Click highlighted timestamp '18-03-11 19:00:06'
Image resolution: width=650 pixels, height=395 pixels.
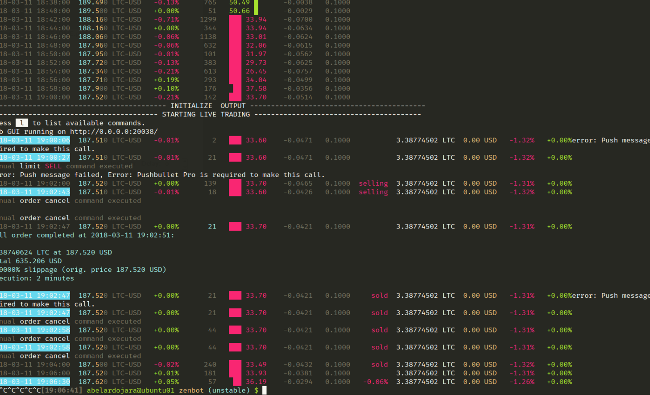point(35,140)
